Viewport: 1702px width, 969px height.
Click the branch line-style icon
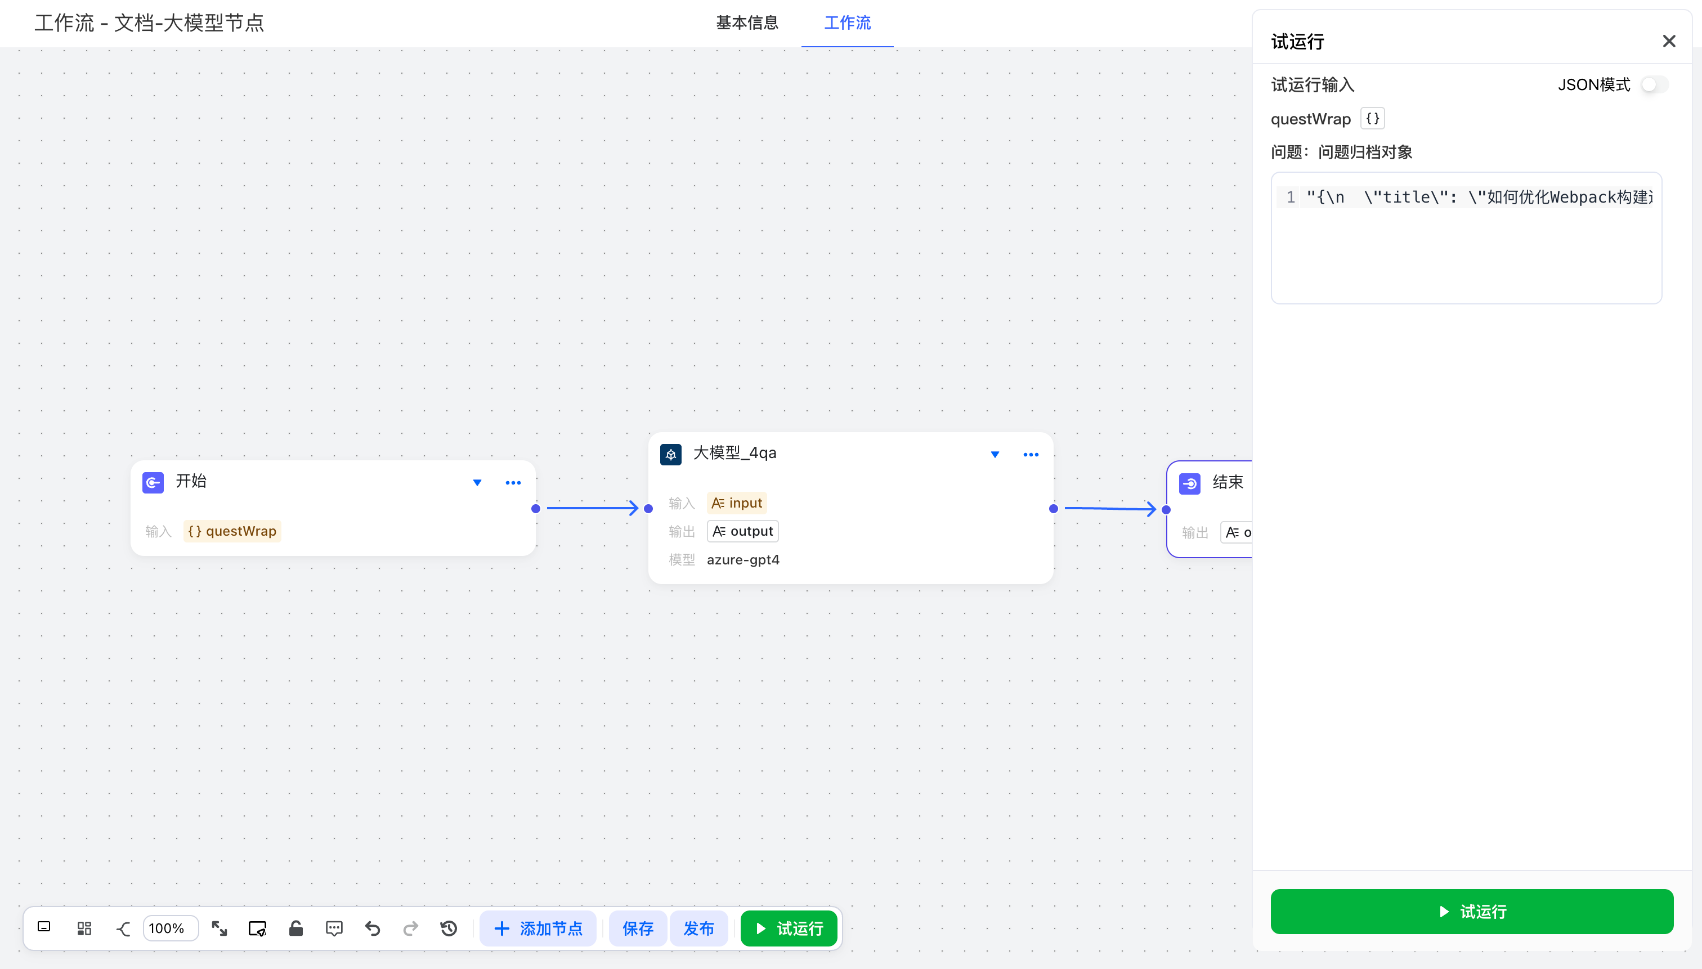pos(123,928)
